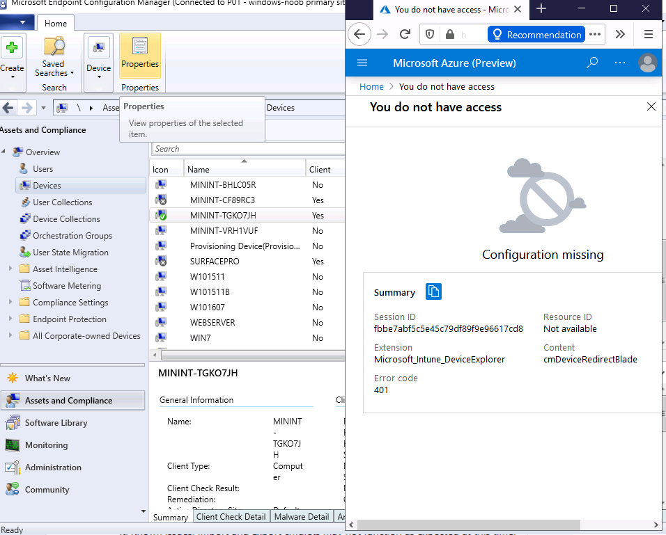Open the Malware Detail tab
Screen dimensions: 666x535
pyautogui.click(x=302, y=517)
